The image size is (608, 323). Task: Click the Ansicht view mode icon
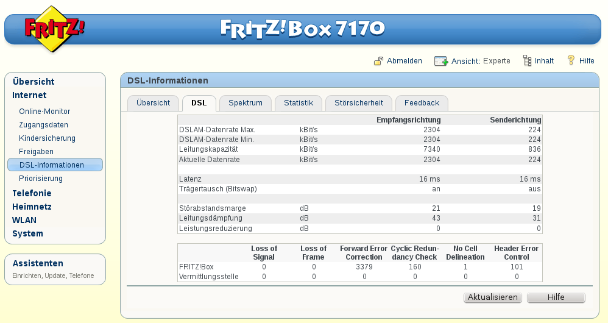[441, 61]
